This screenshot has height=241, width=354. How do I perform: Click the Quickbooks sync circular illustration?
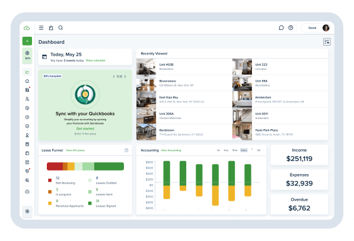point(85,94)
